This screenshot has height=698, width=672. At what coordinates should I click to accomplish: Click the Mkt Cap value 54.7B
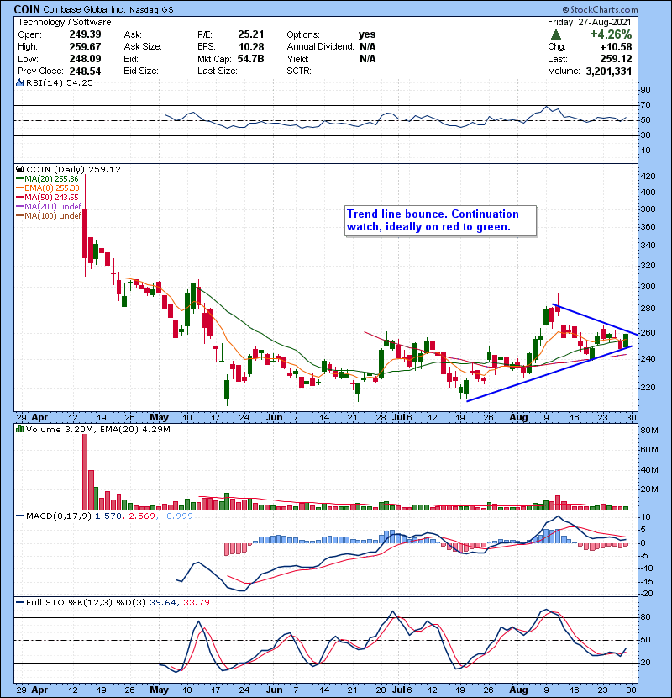(x=251, y=59)
